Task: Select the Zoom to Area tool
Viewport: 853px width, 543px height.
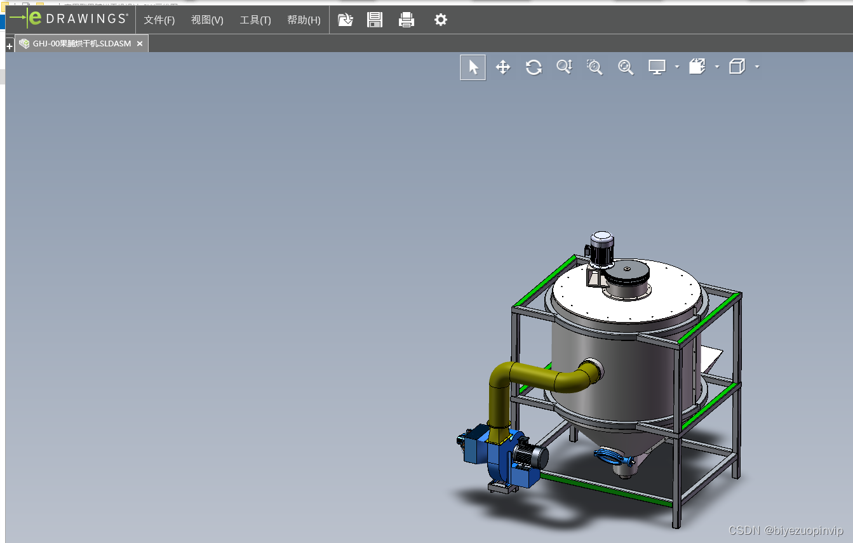Action: coord(594,67)
